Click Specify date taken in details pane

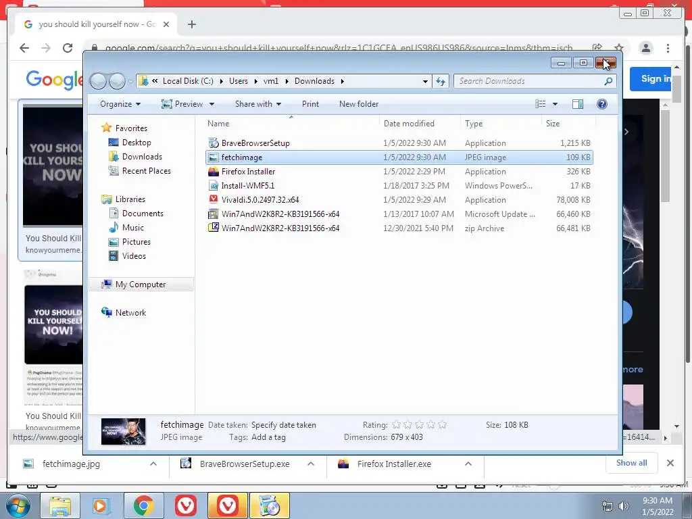(284, 425)
